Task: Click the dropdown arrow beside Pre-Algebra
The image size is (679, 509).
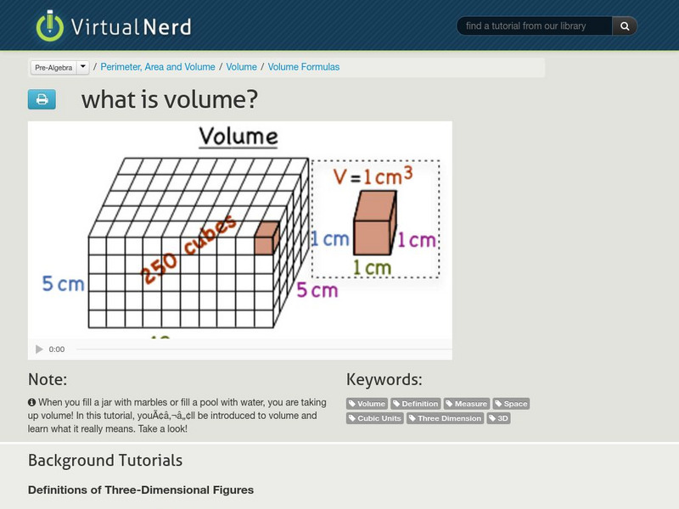Action: click(x=81, y=66)
